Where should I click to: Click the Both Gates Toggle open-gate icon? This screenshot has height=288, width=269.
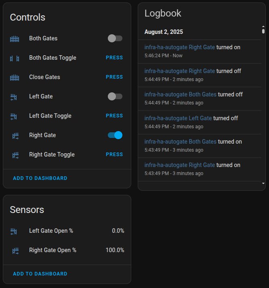[x=15, y=58]
